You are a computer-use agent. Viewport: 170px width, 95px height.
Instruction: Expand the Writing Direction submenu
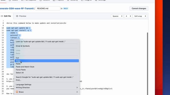(x=47, y=87)
